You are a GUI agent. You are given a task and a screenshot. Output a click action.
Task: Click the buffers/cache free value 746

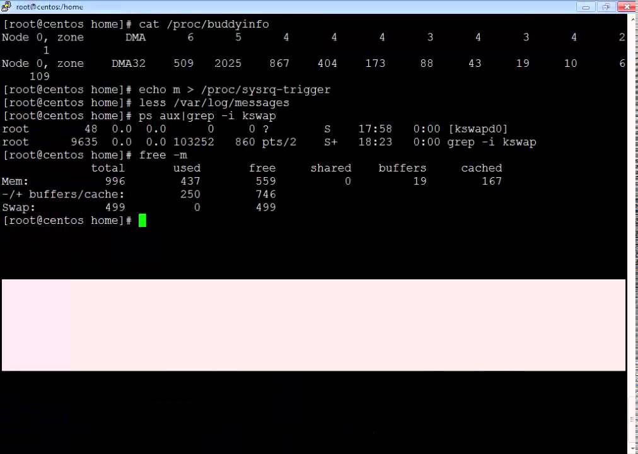265,194
